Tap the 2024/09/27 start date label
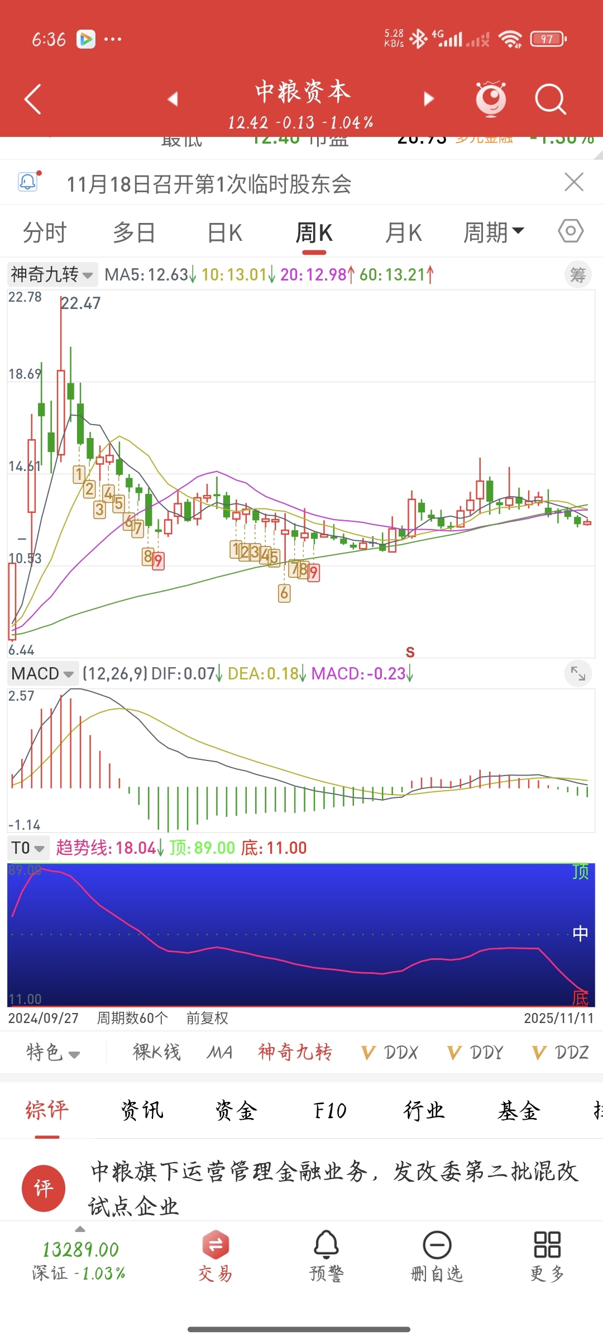Screen dimensions: 603x1341 coord(43,1018)
